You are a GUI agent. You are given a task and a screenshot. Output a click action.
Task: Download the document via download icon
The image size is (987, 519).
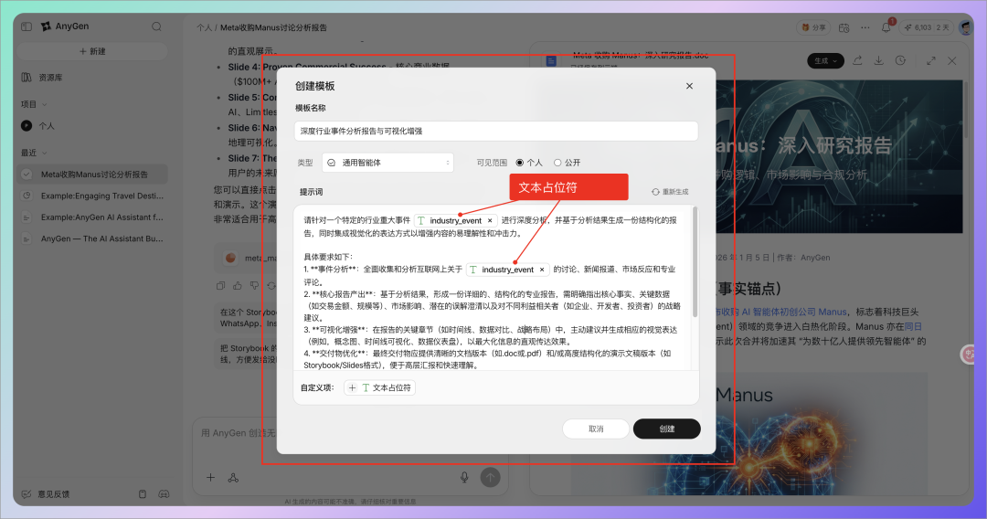click(x=879, y=60)
